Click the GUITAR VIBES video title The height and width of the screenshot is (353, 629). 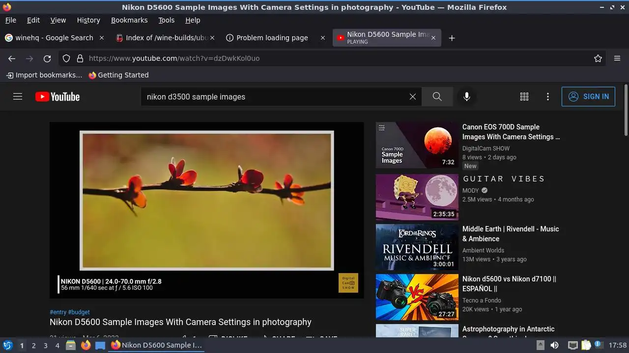coord(504,179)
